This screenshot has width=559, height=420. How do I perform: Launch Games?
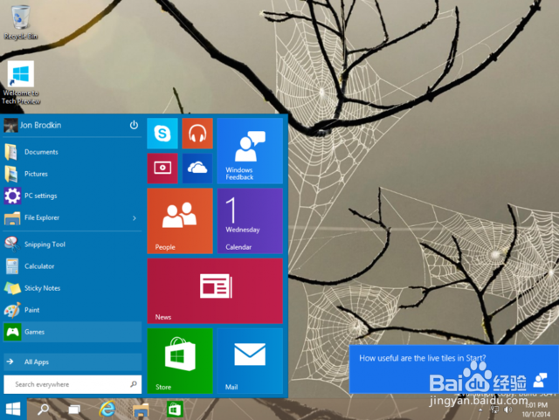coord(72,332)
